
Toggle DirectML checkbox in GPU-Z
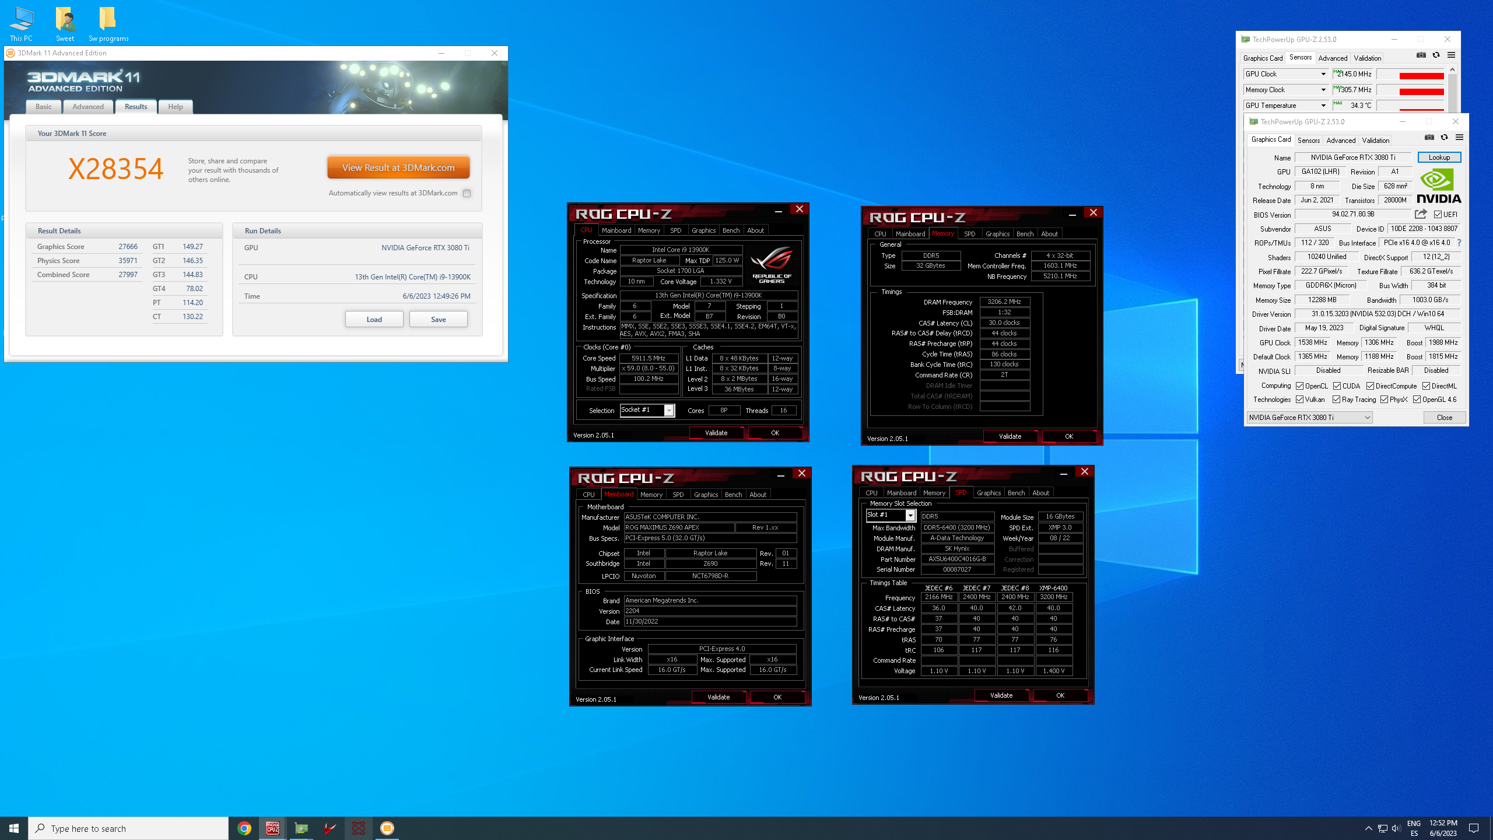click(x=1426, y=386)
